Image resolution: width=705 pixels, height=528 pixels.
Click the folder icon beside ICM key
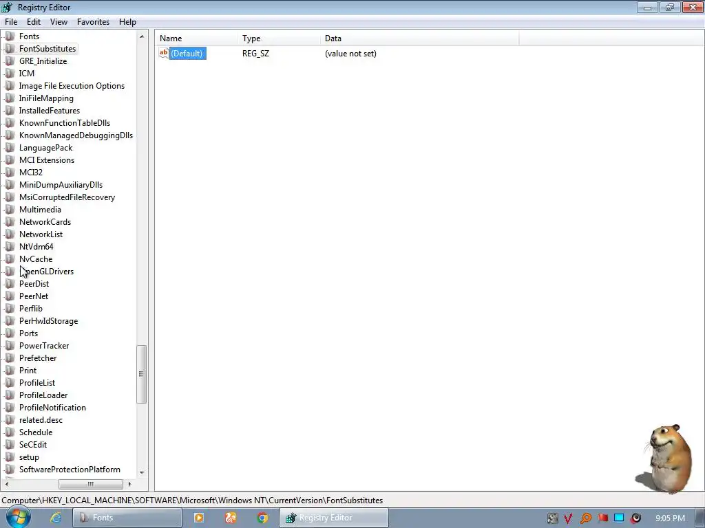(10, 73)
